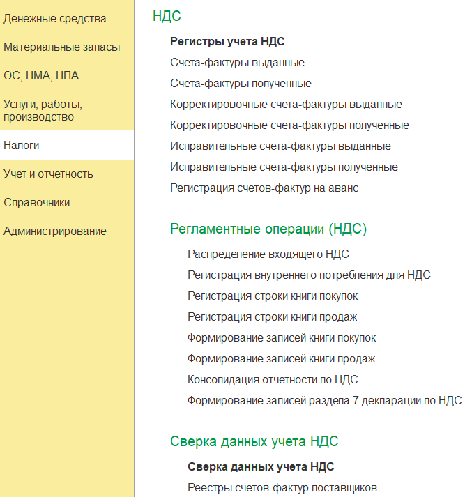Select ОС, НМА, НПА section

tap(41, 76)
